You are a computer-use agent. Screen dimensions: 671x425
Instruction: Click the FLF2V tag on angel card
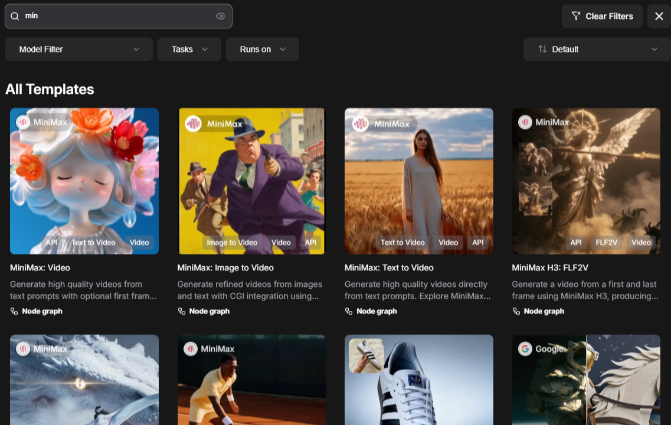coord(607,243)
